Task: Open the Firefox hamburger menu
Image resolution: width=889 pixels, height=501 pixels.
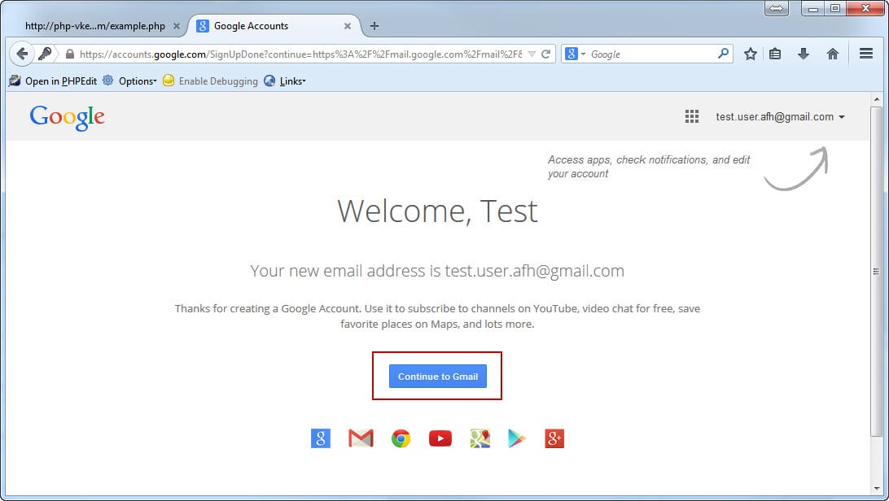Action: click(x=866, y=54)
